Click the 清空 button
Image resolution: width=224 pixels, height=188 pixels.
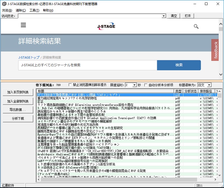pyautogui.click(x=174, y=16)
